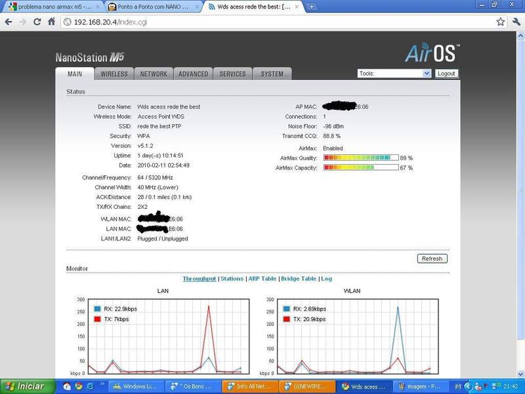Click the AirOS logo
The width and height of the screenshot is (525, 394).
(432, 53)
